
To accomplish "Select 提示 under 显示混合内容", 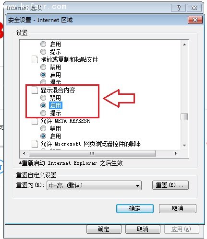I will tap(43, 113).
